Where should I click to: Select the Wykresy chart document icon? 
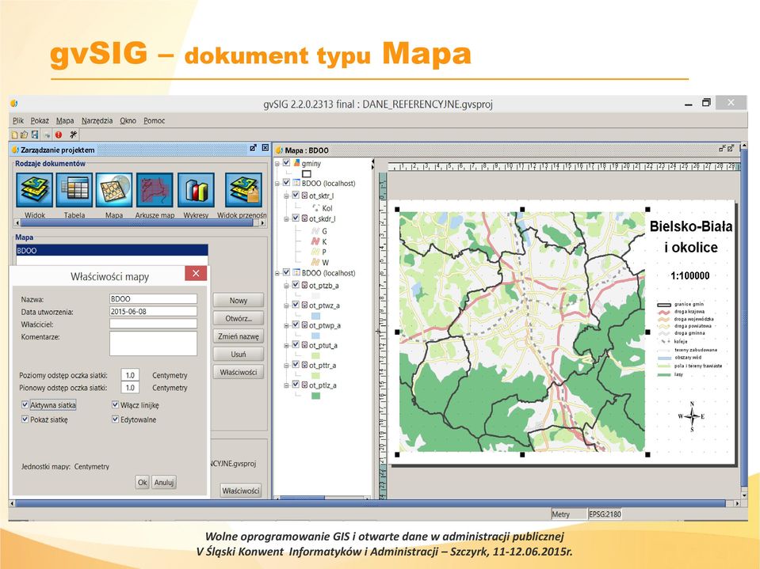[196, 190]
